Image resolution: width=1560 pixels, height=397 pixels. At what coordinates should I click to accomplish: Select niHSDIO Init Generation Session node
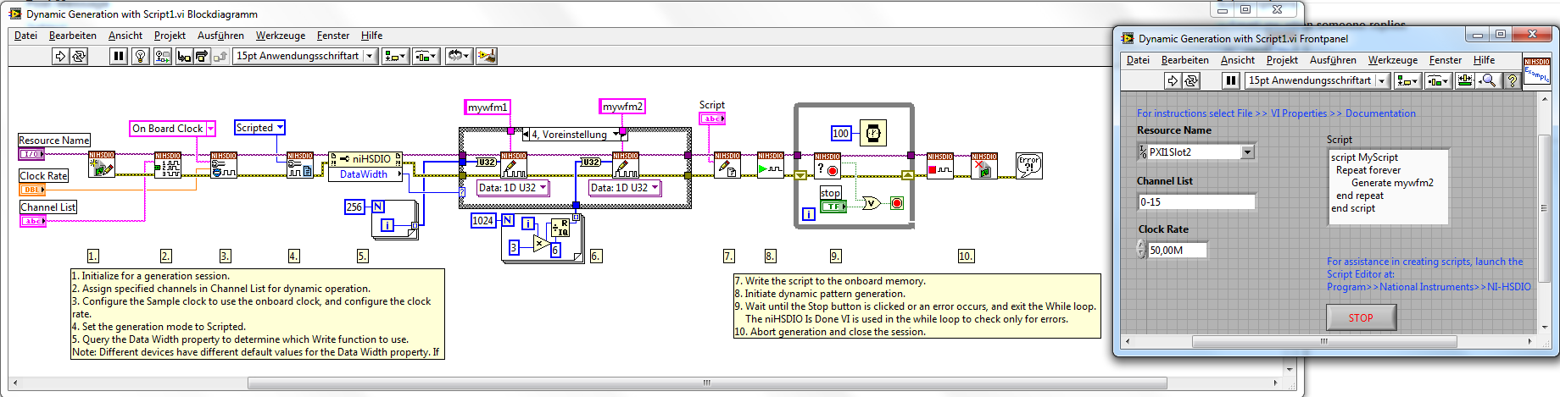(x=102, y=164)
